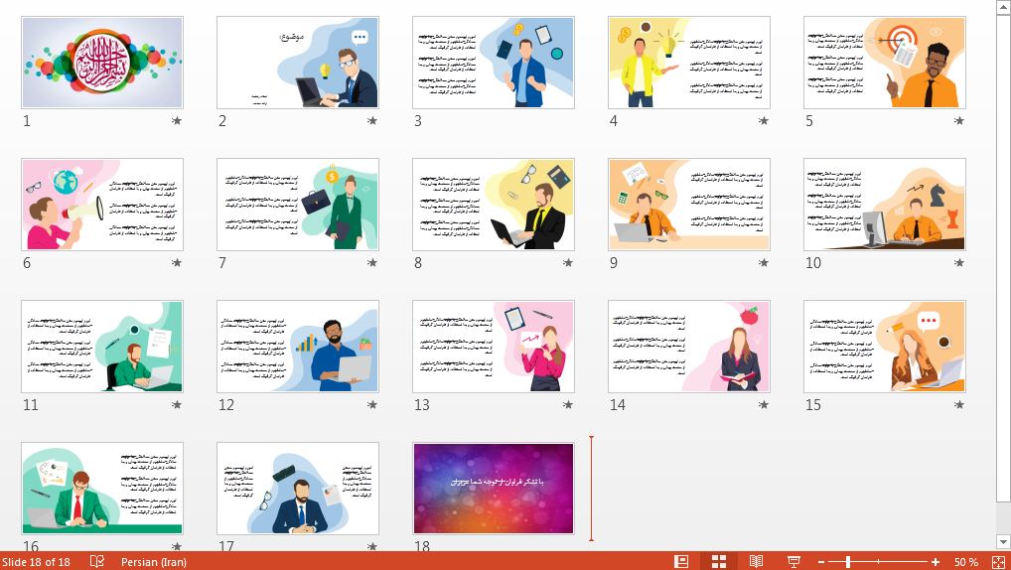Open Reading View from status bar

756,561
